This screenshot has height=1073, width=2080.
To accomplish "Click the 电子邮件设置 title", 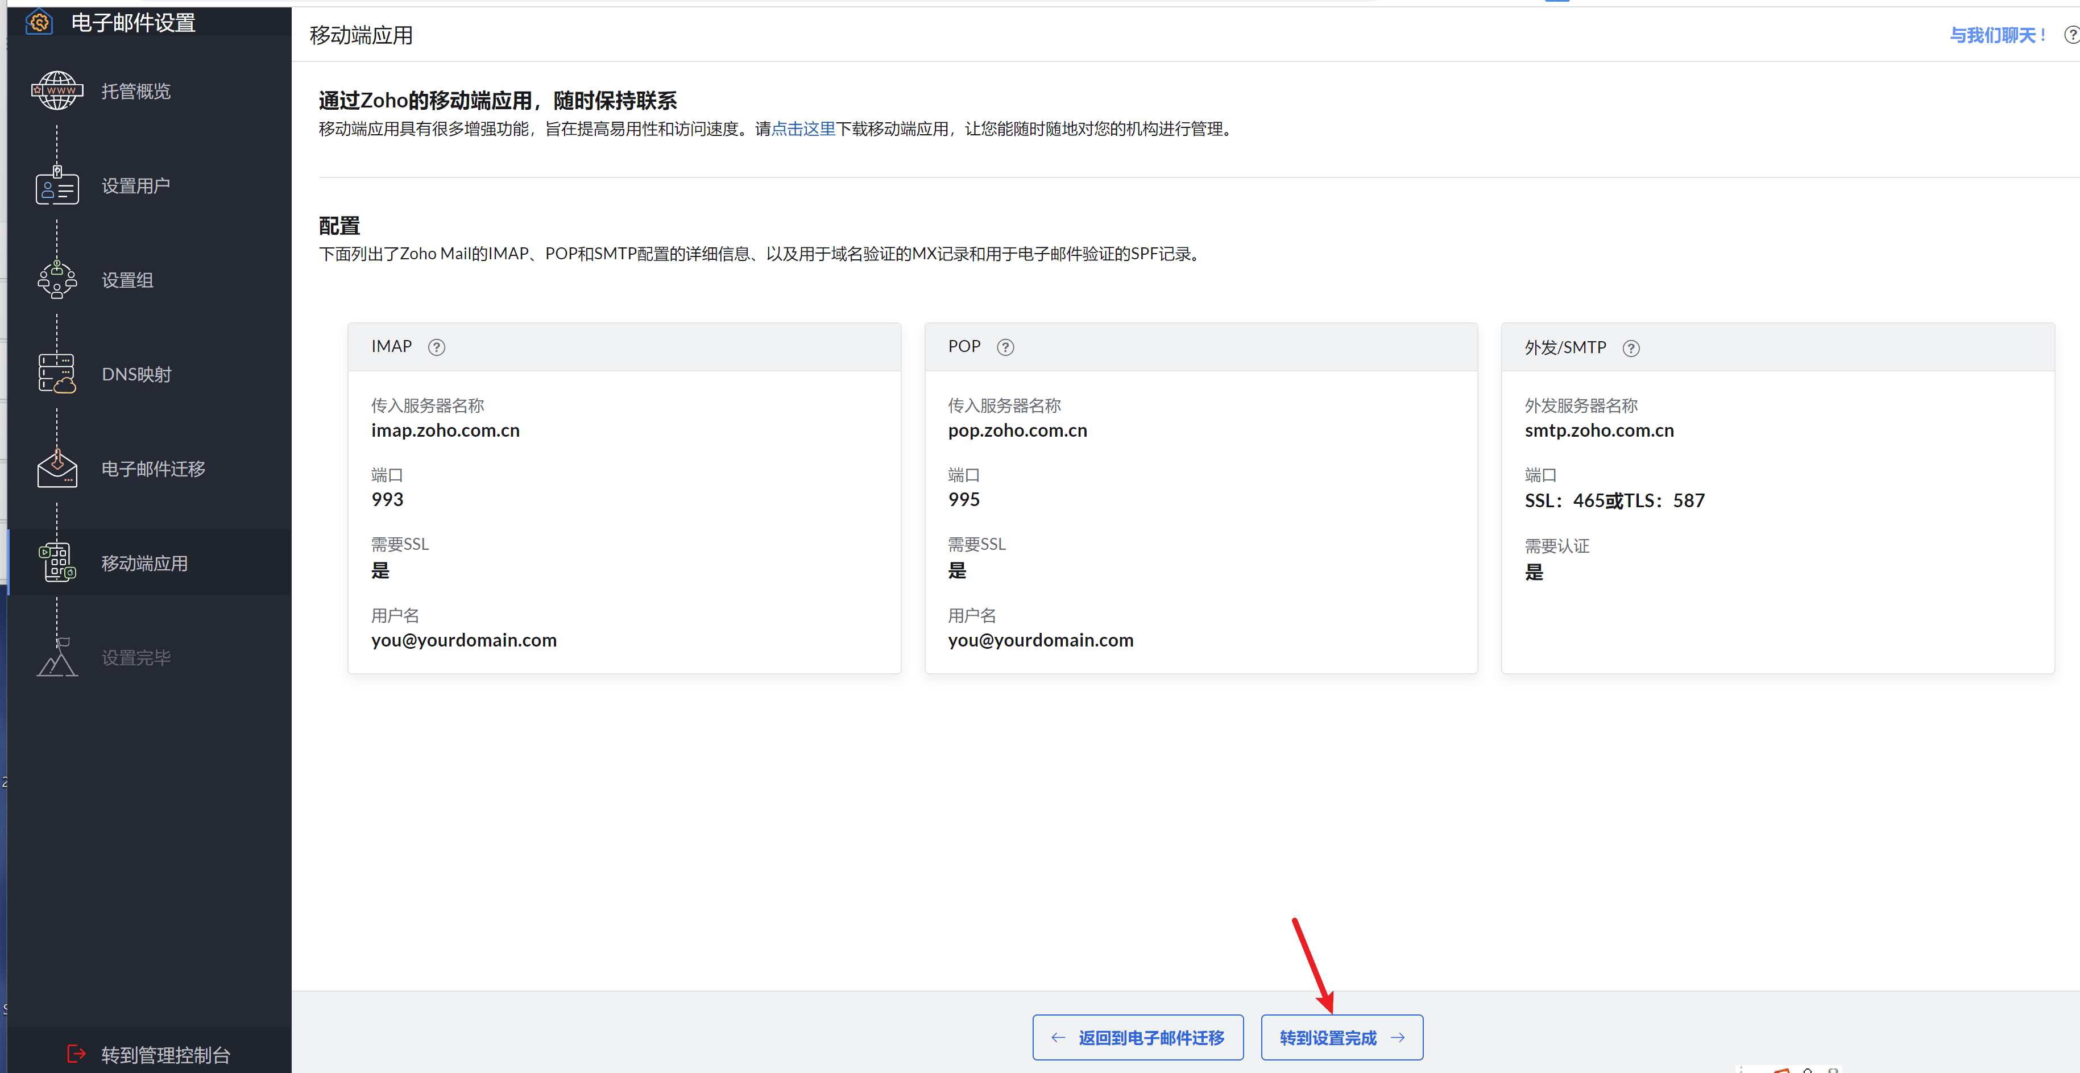I will (x=133, y=23).
